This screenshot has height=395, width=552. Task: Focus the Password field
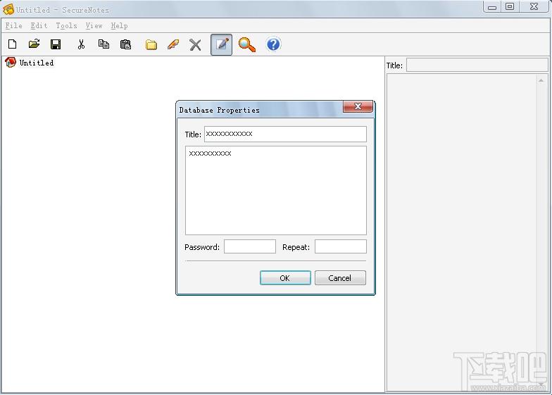tap(249, 246)
